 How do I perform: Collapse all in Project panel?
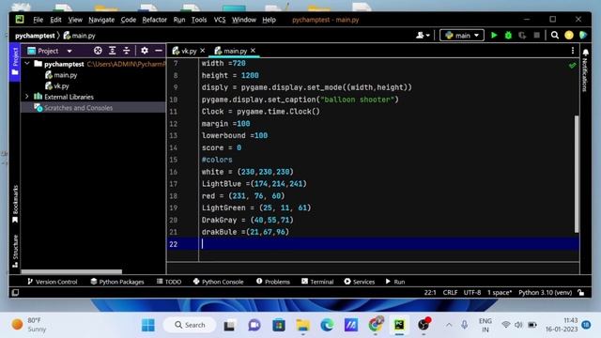point(126,51)
